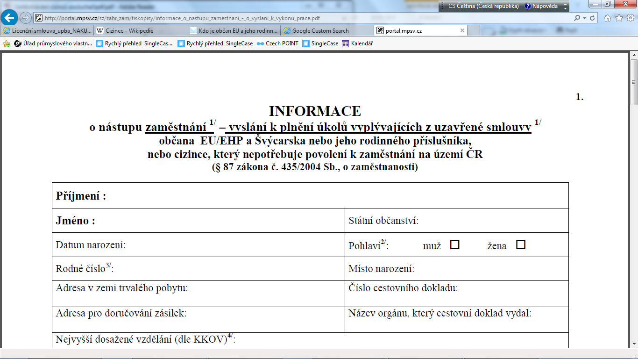Click the vertical scrollbar up arrow

[x=634, y=56]
